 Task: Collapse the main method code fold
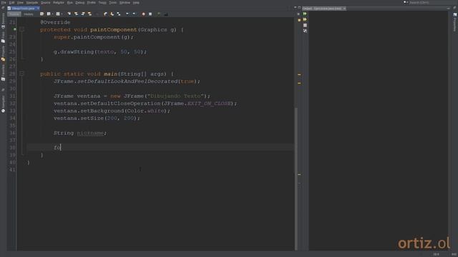click(x=22, y=74)
